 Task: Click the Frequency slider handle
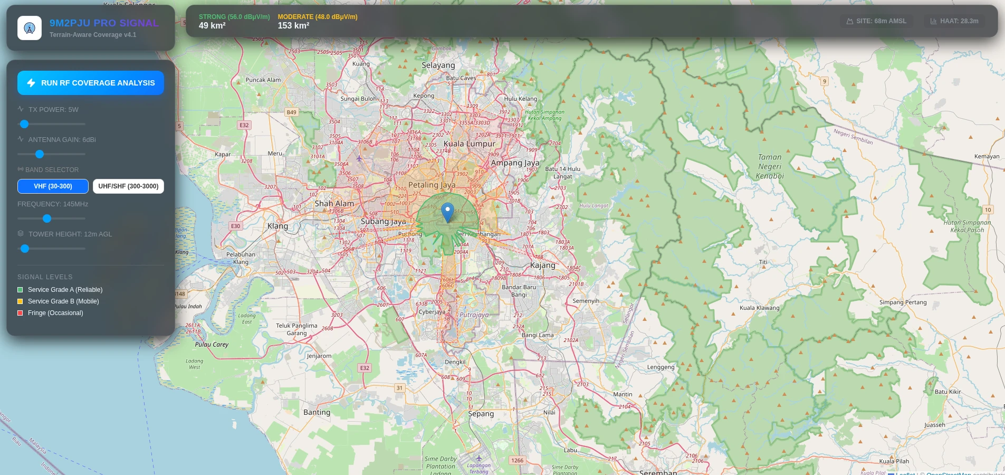47,218
